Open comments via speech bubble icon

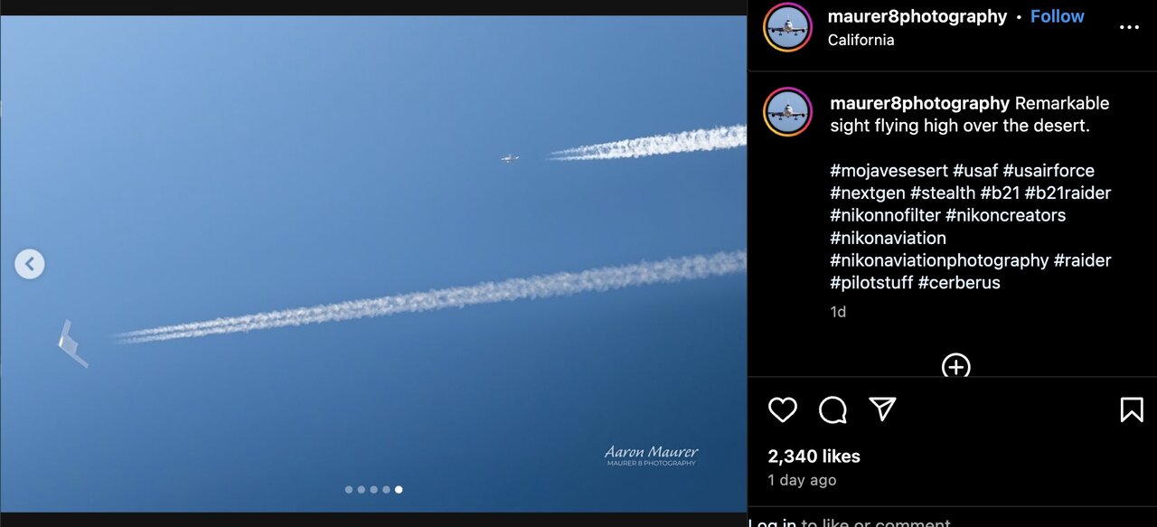pyautogui.click(x=832, y=410)
